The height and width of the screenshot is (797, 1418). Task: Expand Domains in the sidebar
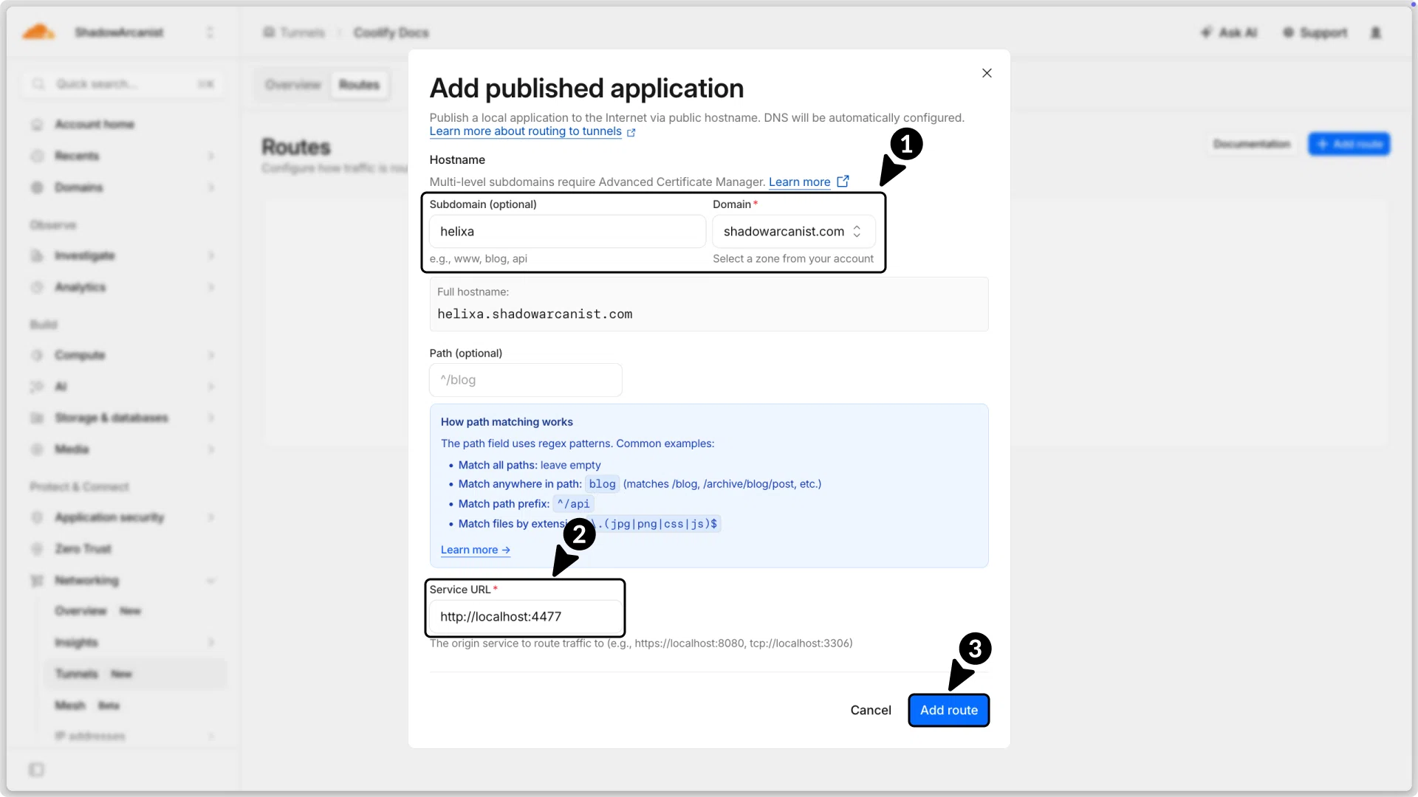[123, 187]
